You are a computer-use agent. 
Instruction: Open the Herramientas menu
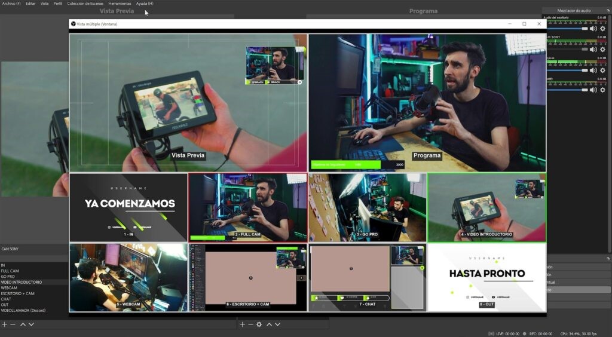[x=120, y=4]
